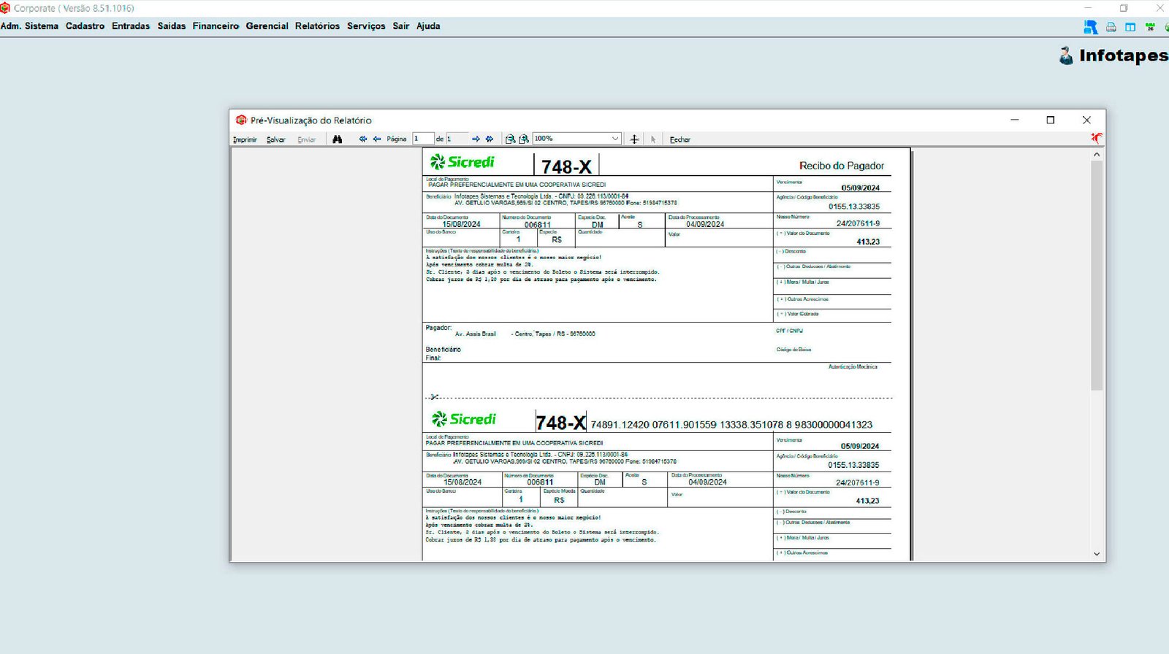1169x654 pixels.
Task: Open the Cadastro menu
Action: tap(85, 26)
